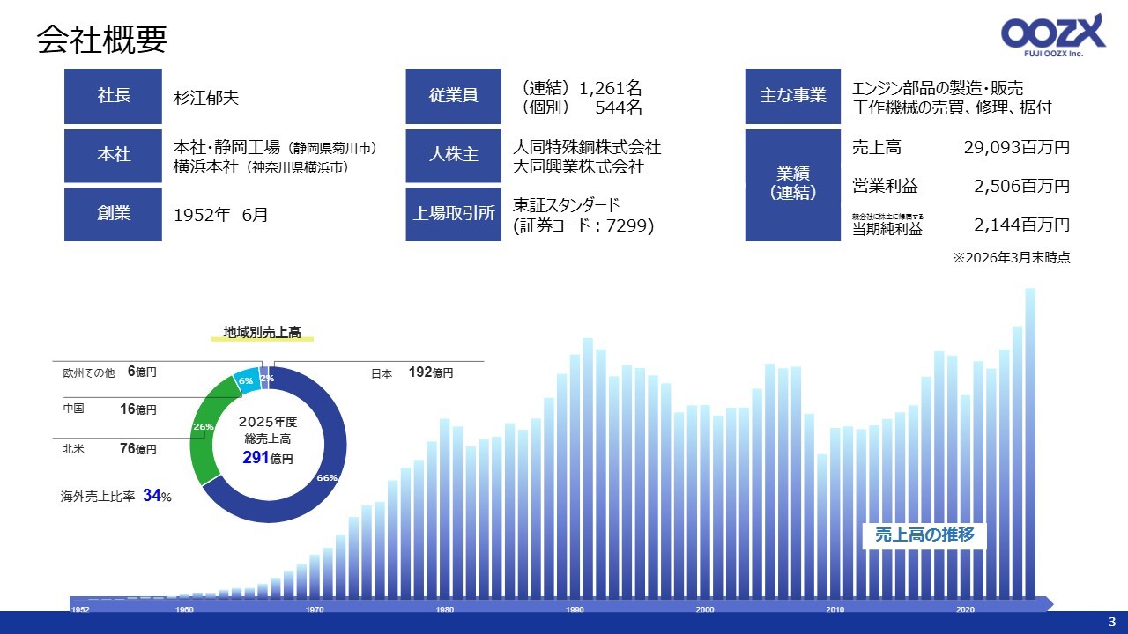The image size is (1128, 634).
Task: Select the 従業員 label box
Action: click(454, 96)
